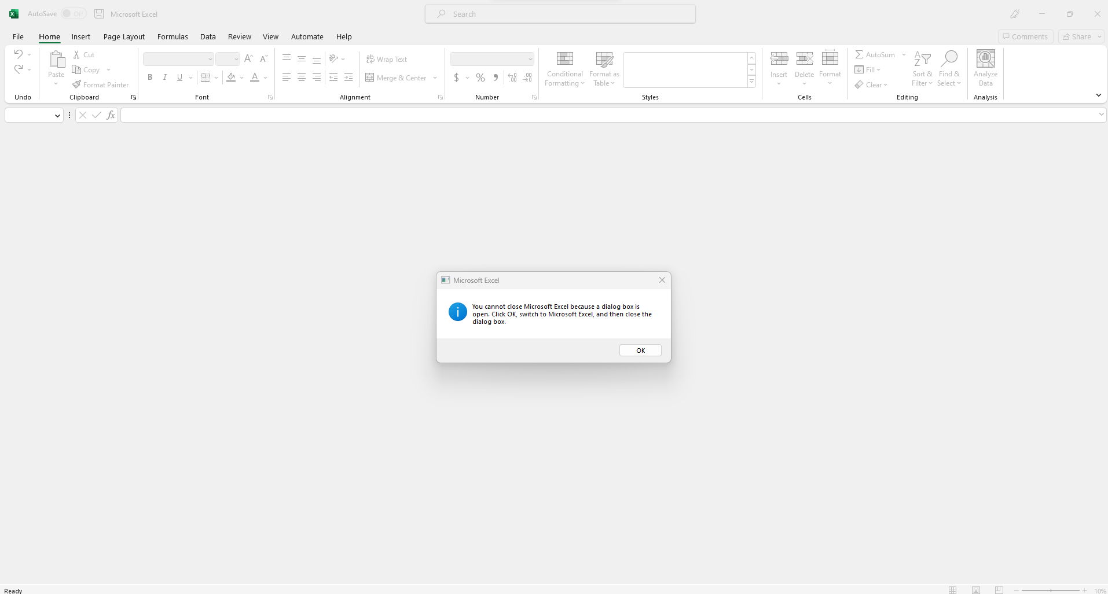Click the Insert Function fx icon
Viewport: 1108px width, 594px height.
tap(111, 115)
